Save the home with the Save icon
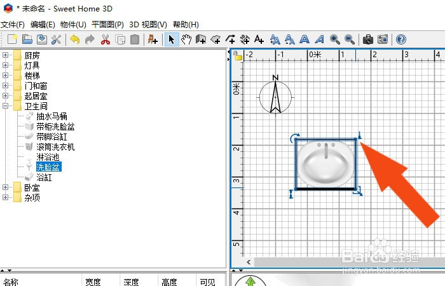Screen dimensions: 445x286 (x=42, y=39)
